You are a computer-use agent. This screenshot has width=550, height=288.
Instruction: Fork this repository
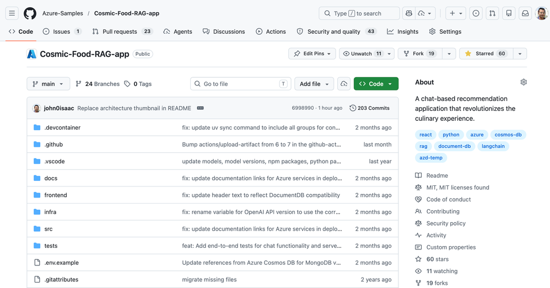tap(420, 54)
